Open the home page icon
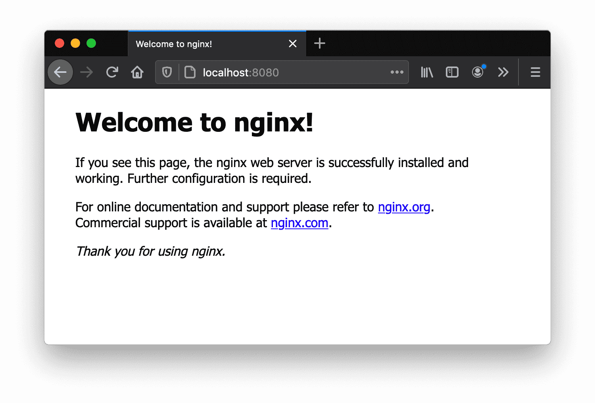This screenshot has height=403, width=595. click(x=137, y=72)
